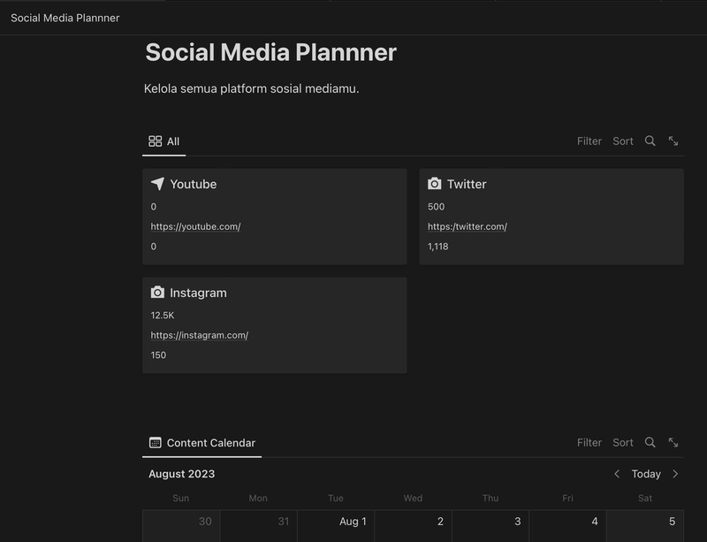Click the 500 value on Twitter card
The height and width of the screenshot is (542, 707).
pos(436,207)
